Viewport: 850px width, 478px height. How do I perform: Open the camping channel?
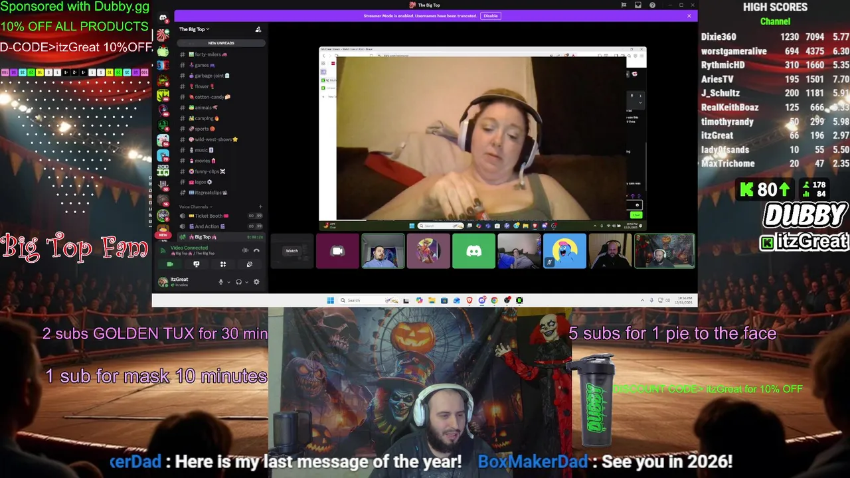(221, 118)
